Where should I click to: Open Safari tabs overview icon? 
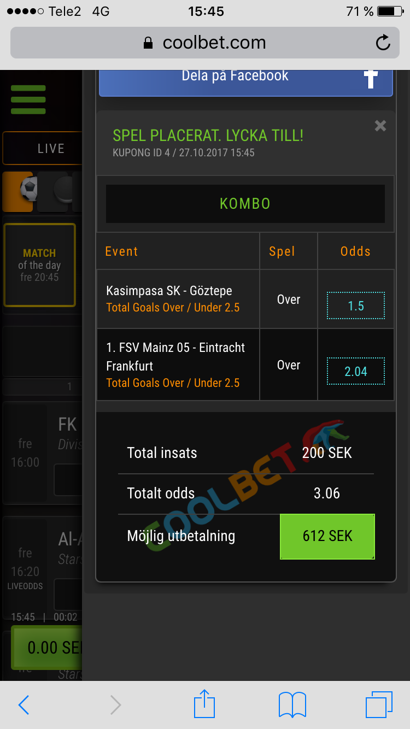[379, 704]
